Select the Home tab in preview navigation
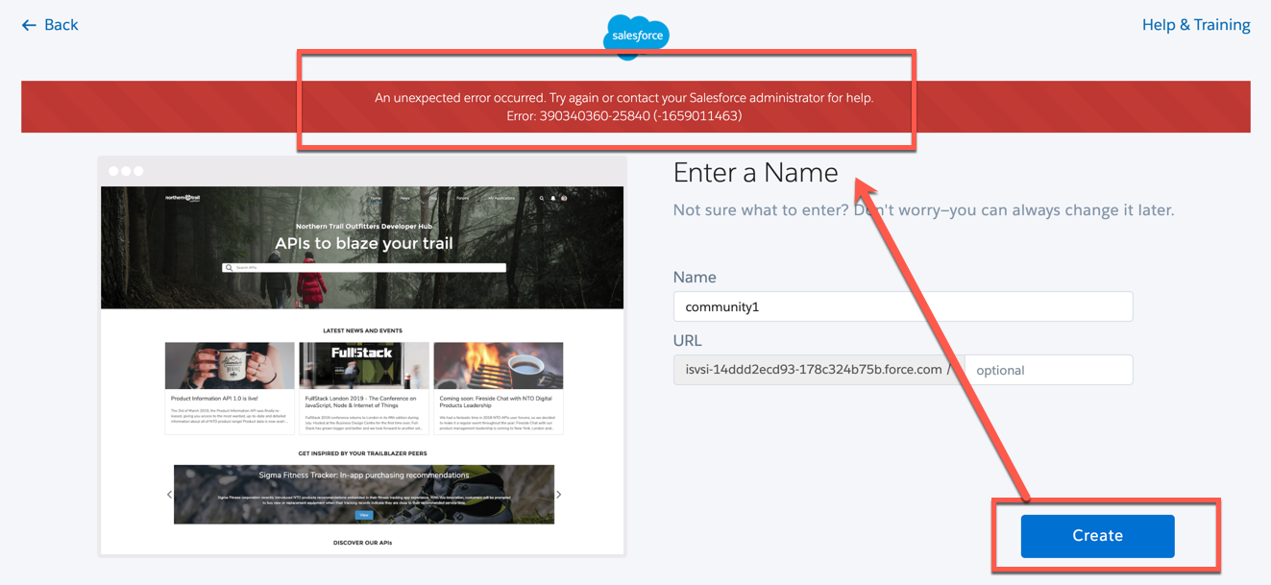The image size is (1271, 585). click(x=376, y=199)
